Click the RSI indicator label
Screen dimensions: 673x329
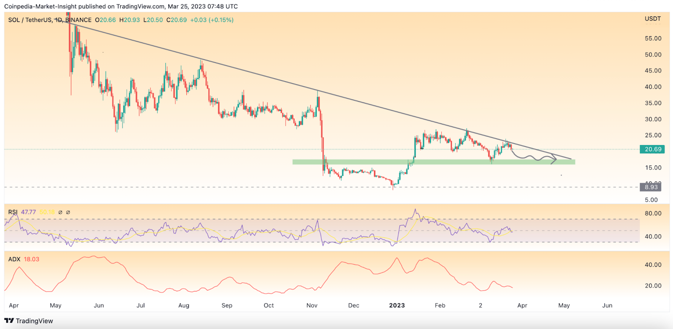pos(13,212)
